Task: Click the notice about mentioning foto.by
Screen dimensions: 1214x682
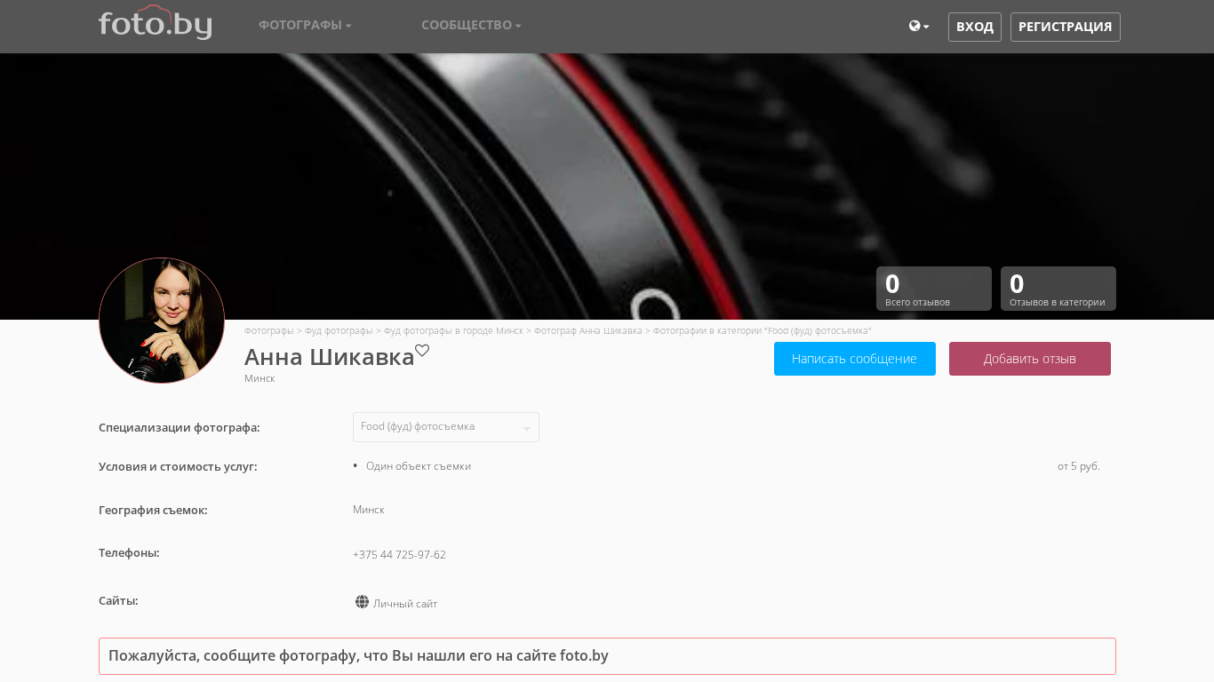Action: [x=607, y=656]
